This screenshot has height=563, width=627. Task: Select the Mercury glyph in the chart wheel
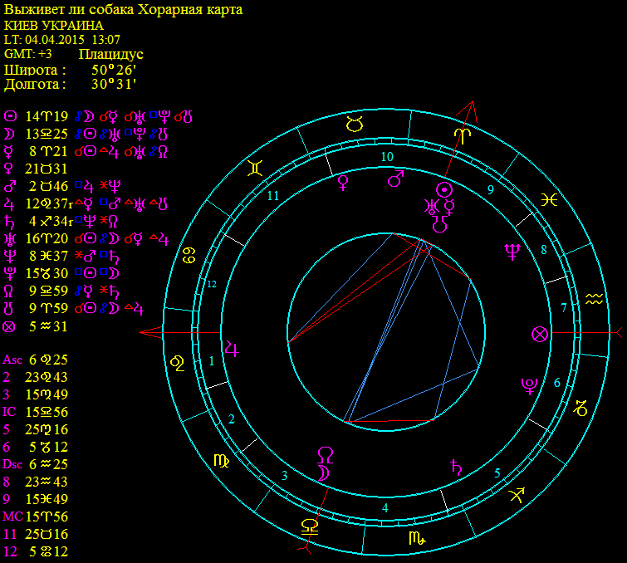coord(449,208)
